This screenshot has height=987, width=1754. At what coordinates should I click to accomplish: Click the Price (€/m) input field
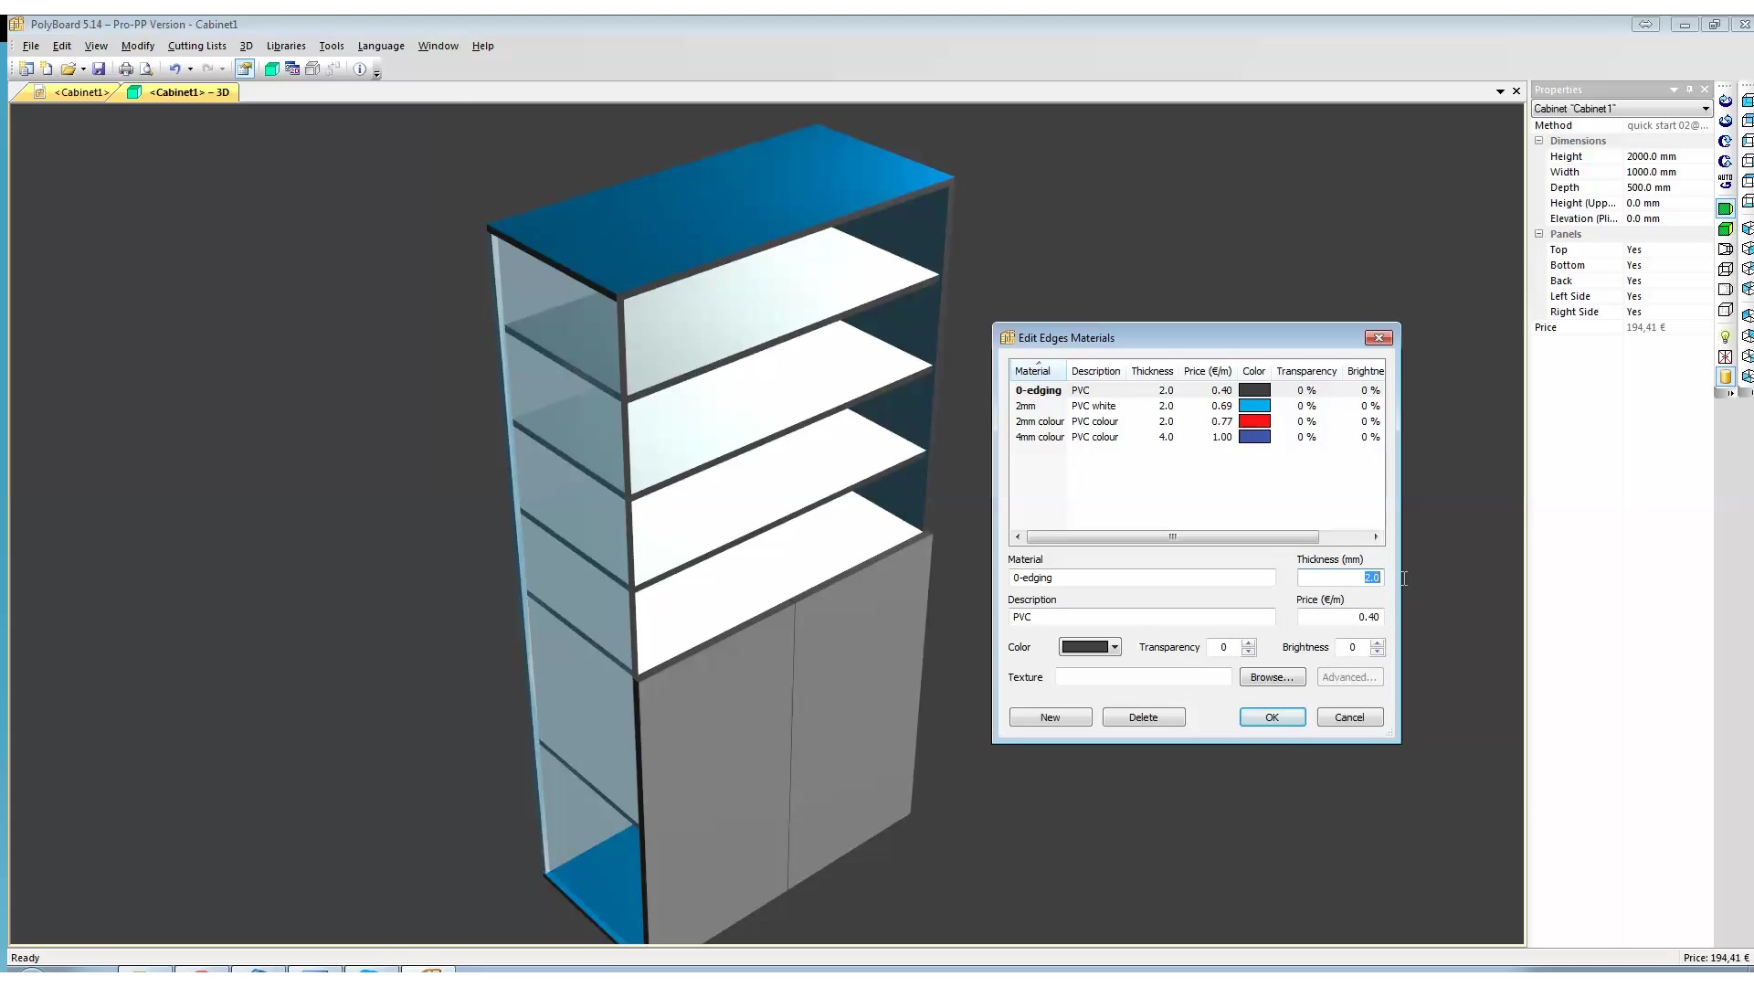coord(1339,617)
